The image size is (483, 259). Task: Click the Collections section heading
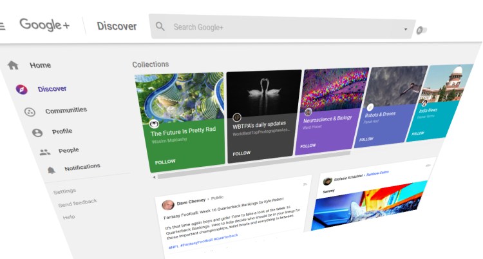(151, 64)
